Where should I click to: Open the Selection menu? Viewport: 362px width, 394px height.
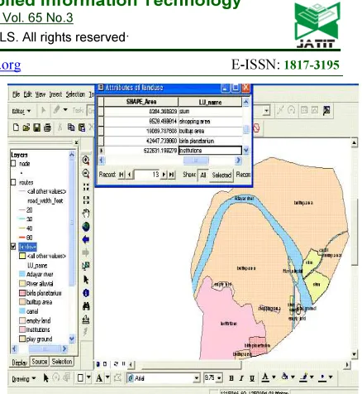75,94
